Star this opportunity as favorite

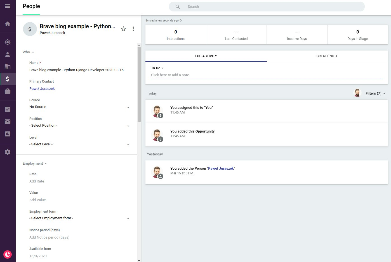[123, 29]
